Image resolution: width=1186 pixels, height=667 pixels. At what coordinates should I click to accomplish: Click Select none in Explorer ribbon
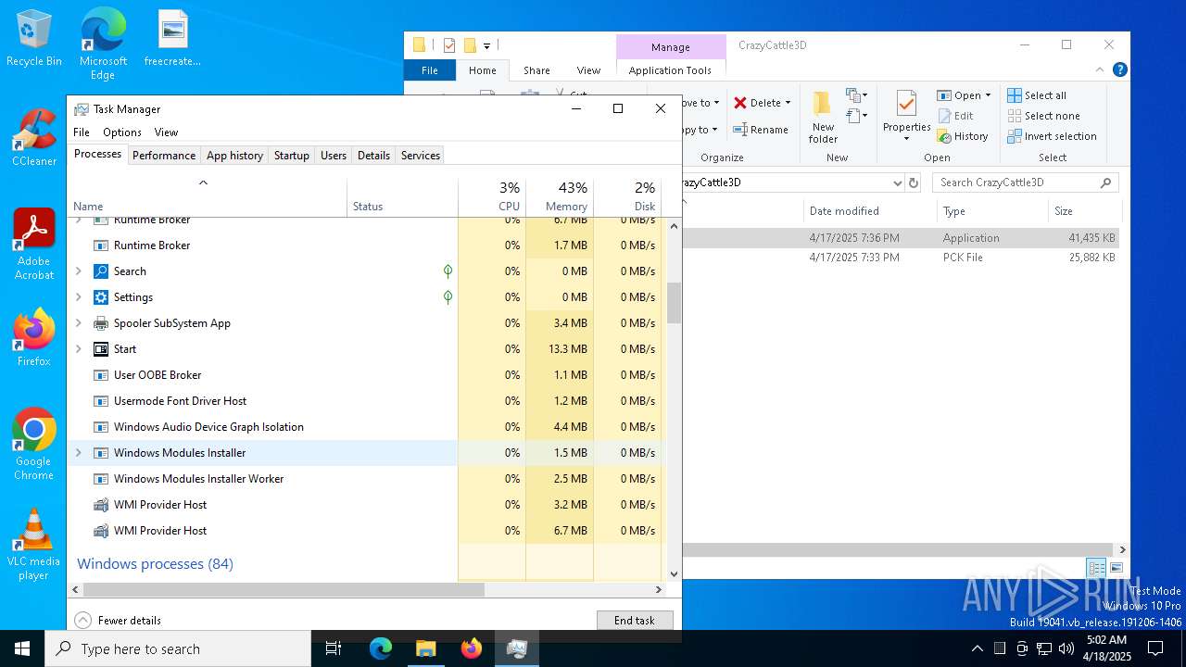(1043, 116)
